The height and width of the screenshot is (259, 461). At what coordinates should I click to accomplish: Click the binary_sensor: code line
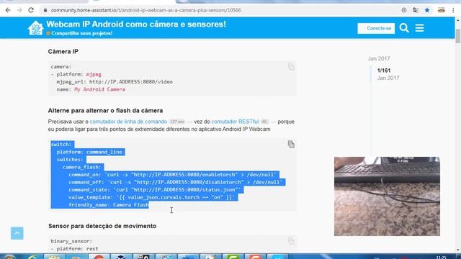(x=71, y=241)
